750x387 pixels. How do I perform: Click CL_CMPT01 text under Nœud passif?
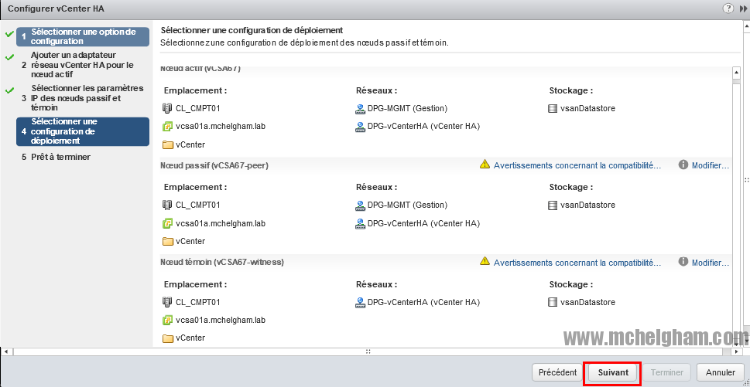coord(197,205)
